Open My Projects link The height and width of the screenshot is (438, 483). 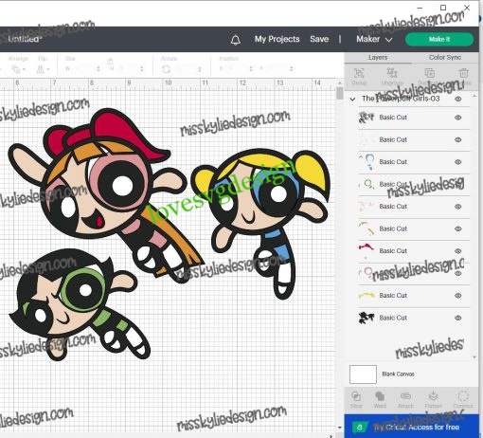277,39
